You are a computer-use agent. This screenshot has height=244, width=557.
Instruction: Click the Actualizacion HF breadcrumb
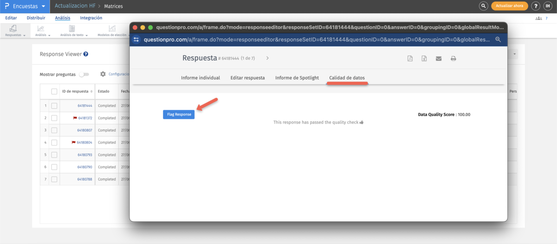point(75,6)
